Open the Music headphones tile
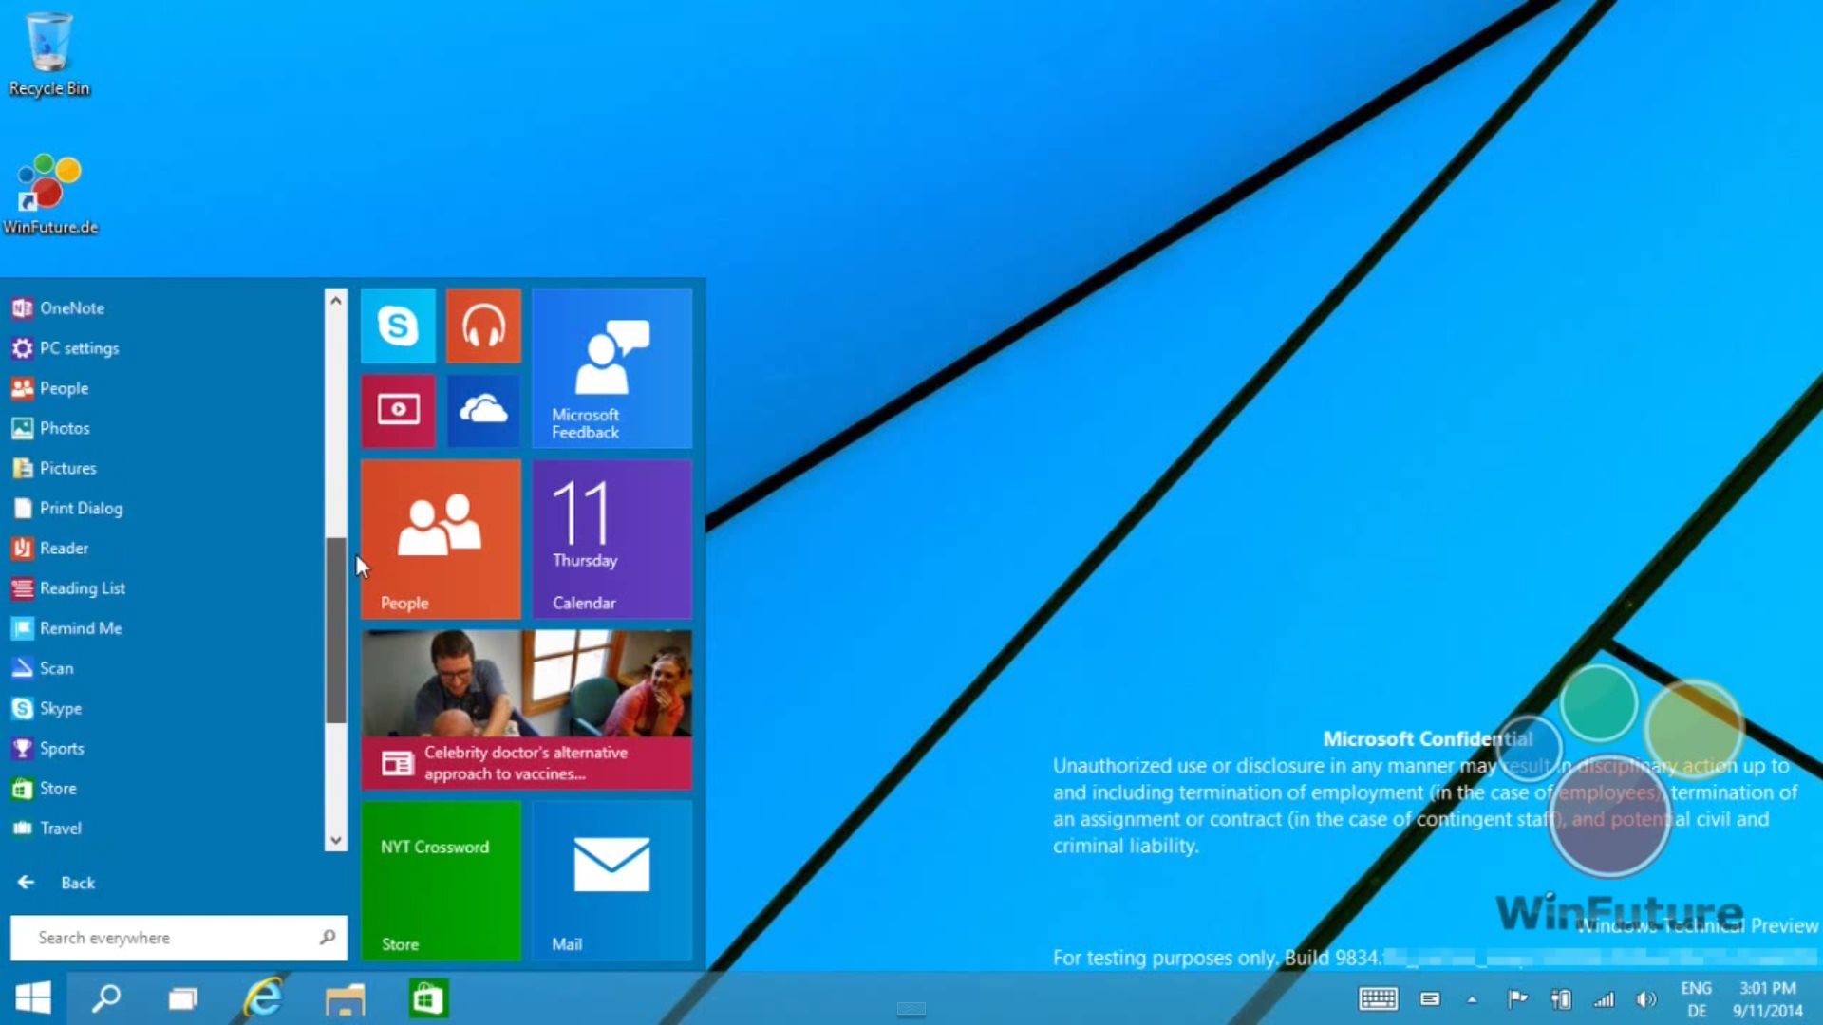This screenshot has height=1025, width=1823. 483,326
